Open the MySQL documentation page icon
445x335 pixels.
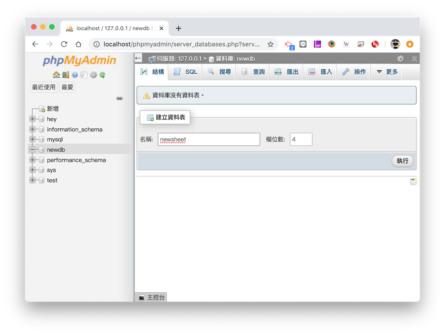(x=84, y=75)
